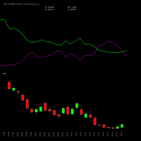Image resolution: width=141 pixels, height=141 pixels.
Task: Click the open value O: 28.55
Action: pyautogui.click(x=49, y=10)
